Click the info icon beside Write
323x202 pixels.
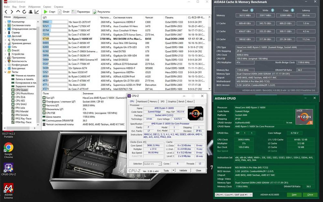272,10
